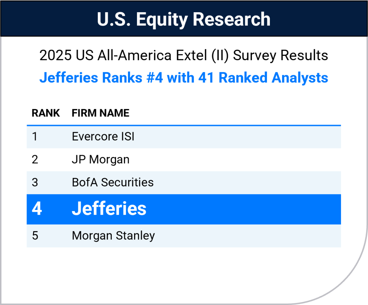The width and height of the screenshot is (368, 305).
Task: Click rank number 2 in the table
Action: [x=35, y=160]
